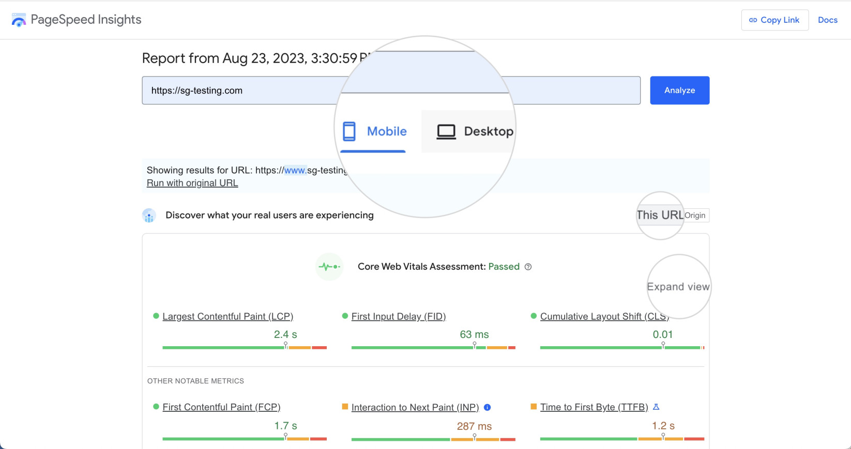Click the link icon in Copy Link button

coord(753,20)
